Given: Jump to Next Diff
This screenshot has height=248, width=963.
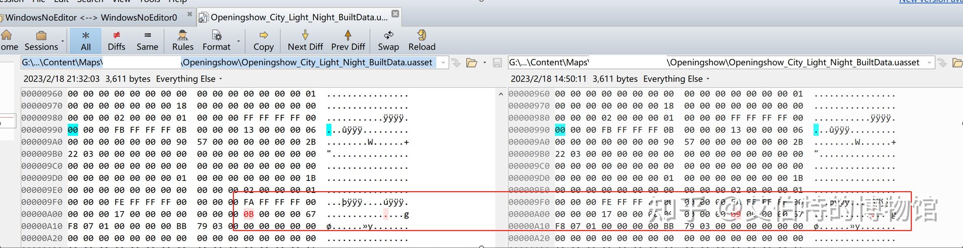Looking at the screenshot, I should [x=305, y=41].
